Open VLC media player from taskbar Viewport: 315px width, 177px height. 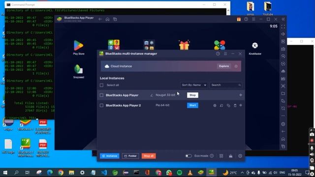(190, 173)
